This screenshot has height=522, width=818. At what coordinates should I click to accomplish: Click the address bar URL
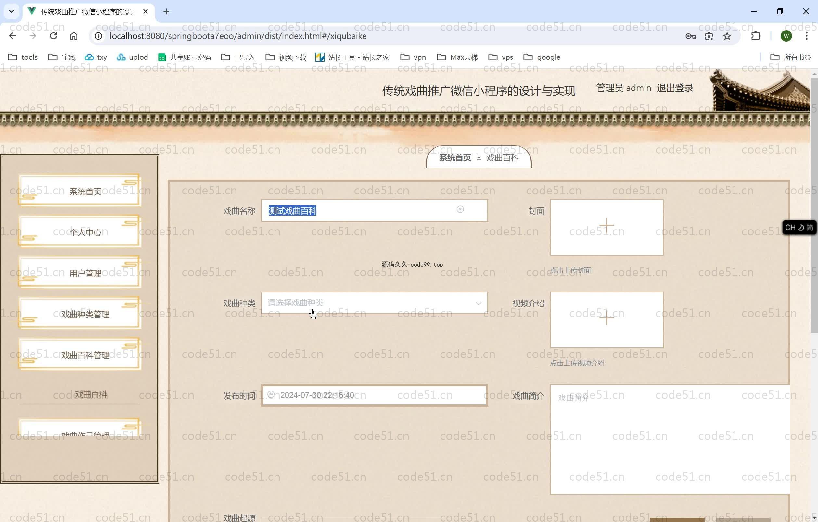tap(238, 36)
